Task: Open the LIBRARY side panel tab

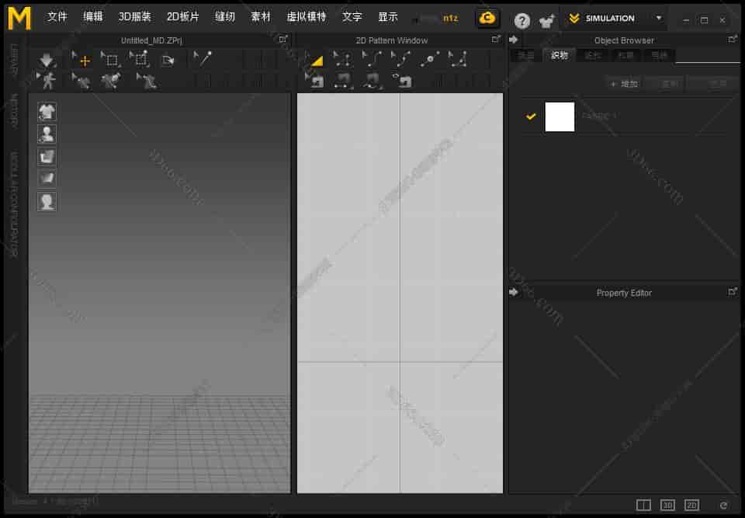Action: (14, 61)
